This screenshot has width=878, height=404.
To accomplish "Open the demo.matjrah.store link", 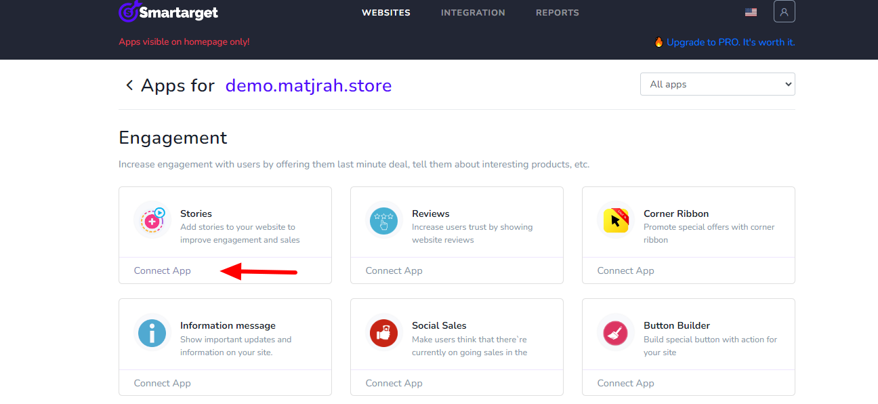I will pos(308,85).
